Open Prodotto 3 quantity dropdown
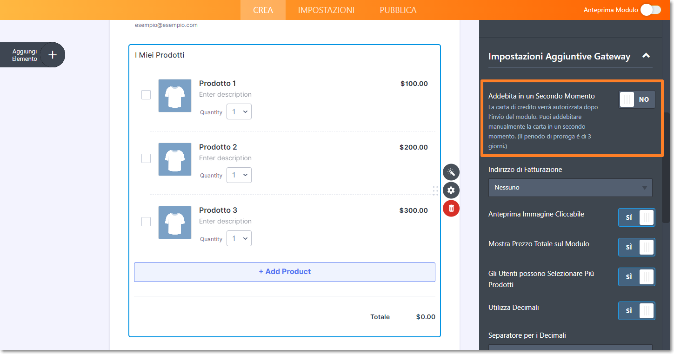This screenshot has height=354, width=674. pyautogui.click(x=239, y=238)
